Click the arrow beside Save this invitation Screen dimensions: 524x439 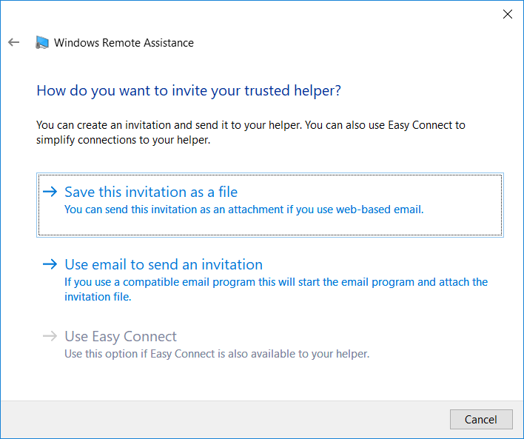click(x=50, y=191)
